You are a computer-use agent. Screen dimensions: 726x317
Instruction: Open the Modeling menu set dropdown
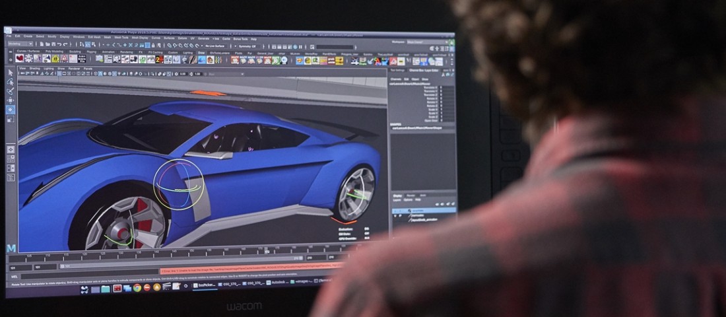coord(20,44)
